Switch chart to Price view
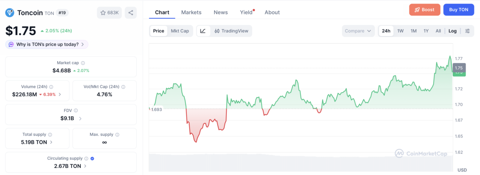 click(159, 31)
